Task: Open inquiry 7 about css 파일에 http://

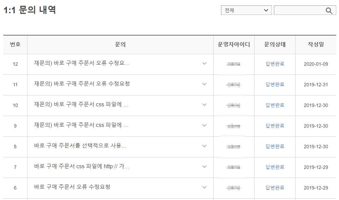Action: (x=82, y=167)
